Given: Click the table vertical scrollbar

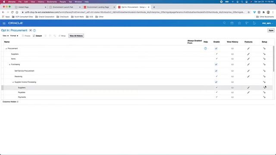Looking at the screenshot, I should (x=273, y=59).
